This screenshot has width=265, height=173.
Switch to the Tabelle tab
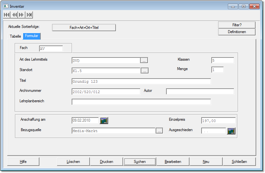(x=15, y=36)
